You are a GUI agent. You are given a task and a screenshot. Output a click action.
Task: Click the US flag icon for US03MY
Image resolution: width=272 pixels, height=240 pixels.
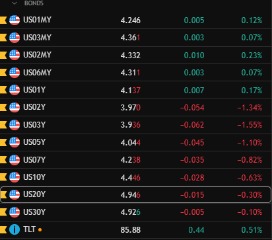point(15,38)
